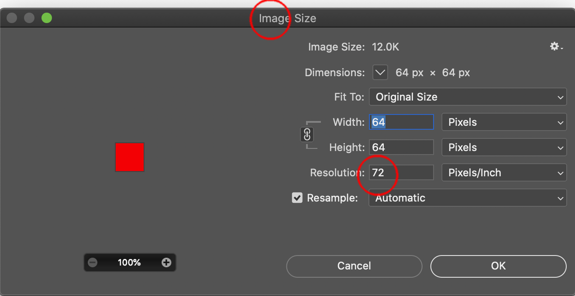The width and height of the screenshot is (575, 296).
Task: Click the zoom out minus icon
Action: click(x=93, y=262)
